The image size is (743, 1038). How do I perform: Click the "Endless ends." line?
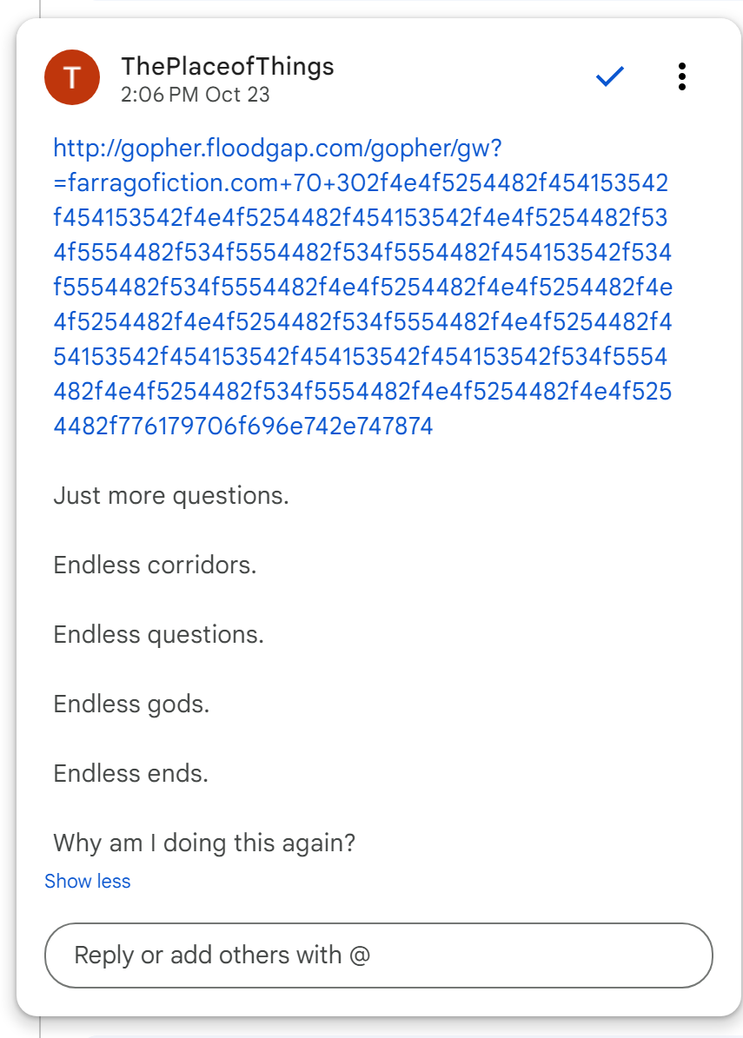[130, 773]
